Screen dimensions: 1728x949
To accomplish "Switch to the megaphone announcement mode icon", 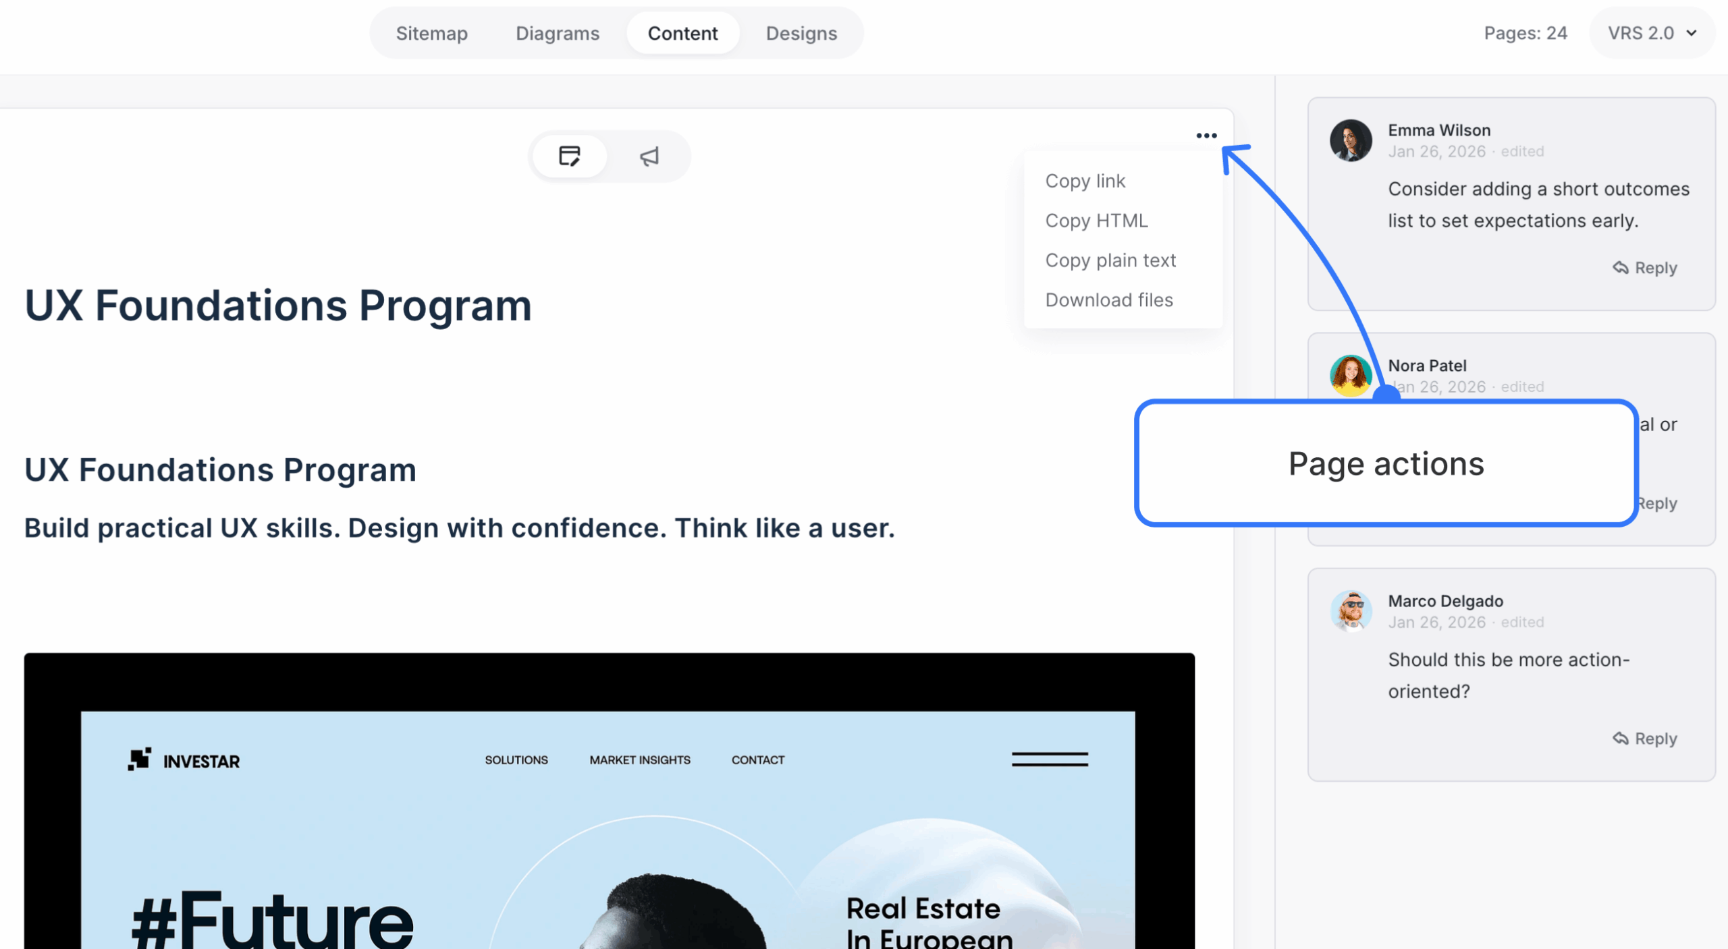I will tap(649, 156).
